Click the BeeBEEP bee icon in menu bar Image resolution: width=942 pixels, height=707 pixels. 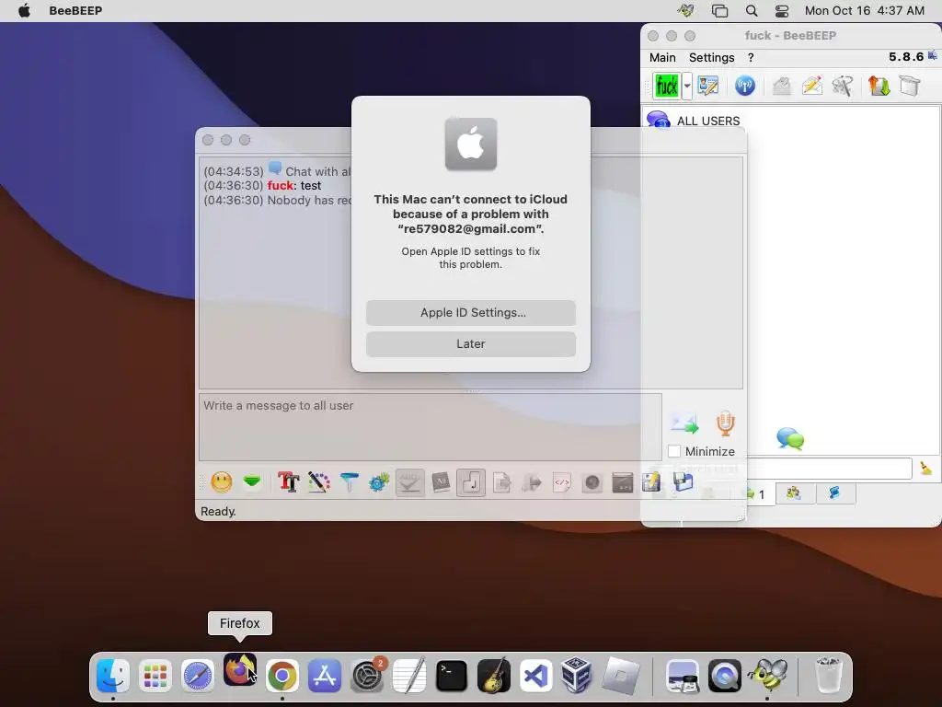coord(685,11)
